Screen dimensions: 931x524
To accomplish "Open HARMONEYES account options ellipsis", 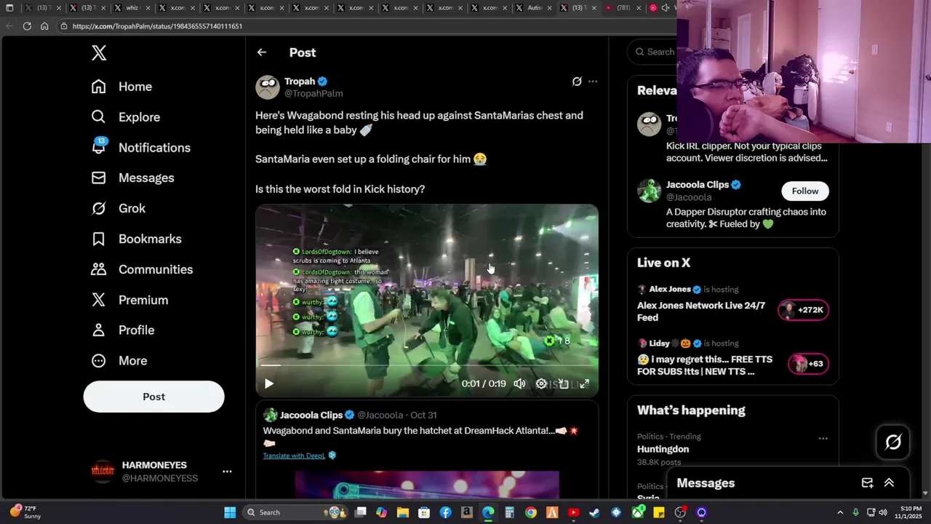I will tap(227, 472).
